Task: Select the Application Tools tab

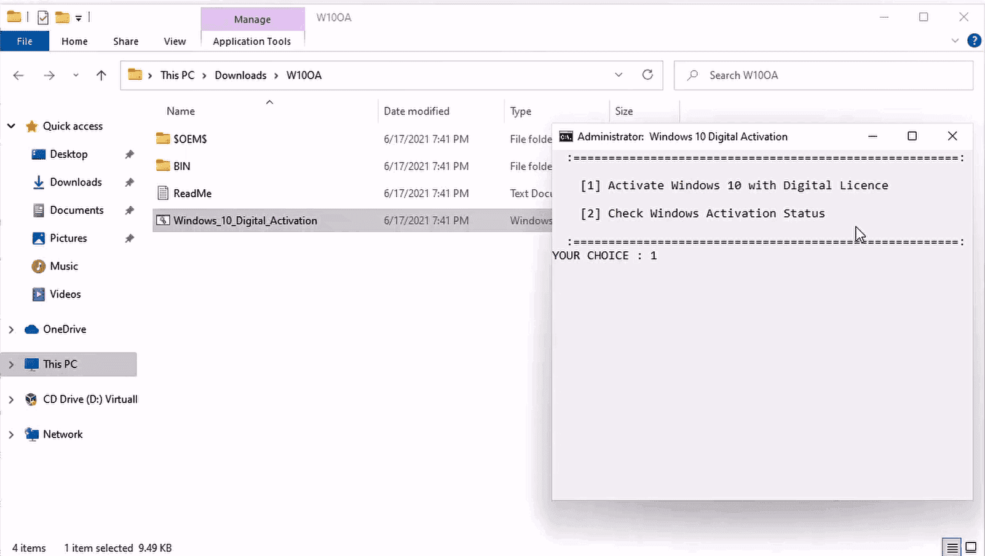Action: 252,41
